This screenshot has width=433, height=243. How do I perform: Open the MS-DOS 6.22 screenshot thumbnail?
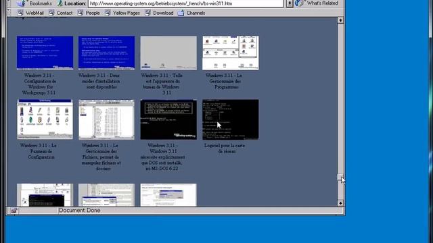[x=168, y=119]
